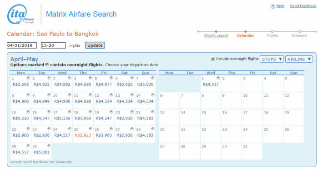Click overnight icon on April 12
Viewport: 323px width, 173px height.
click(111, 95)
